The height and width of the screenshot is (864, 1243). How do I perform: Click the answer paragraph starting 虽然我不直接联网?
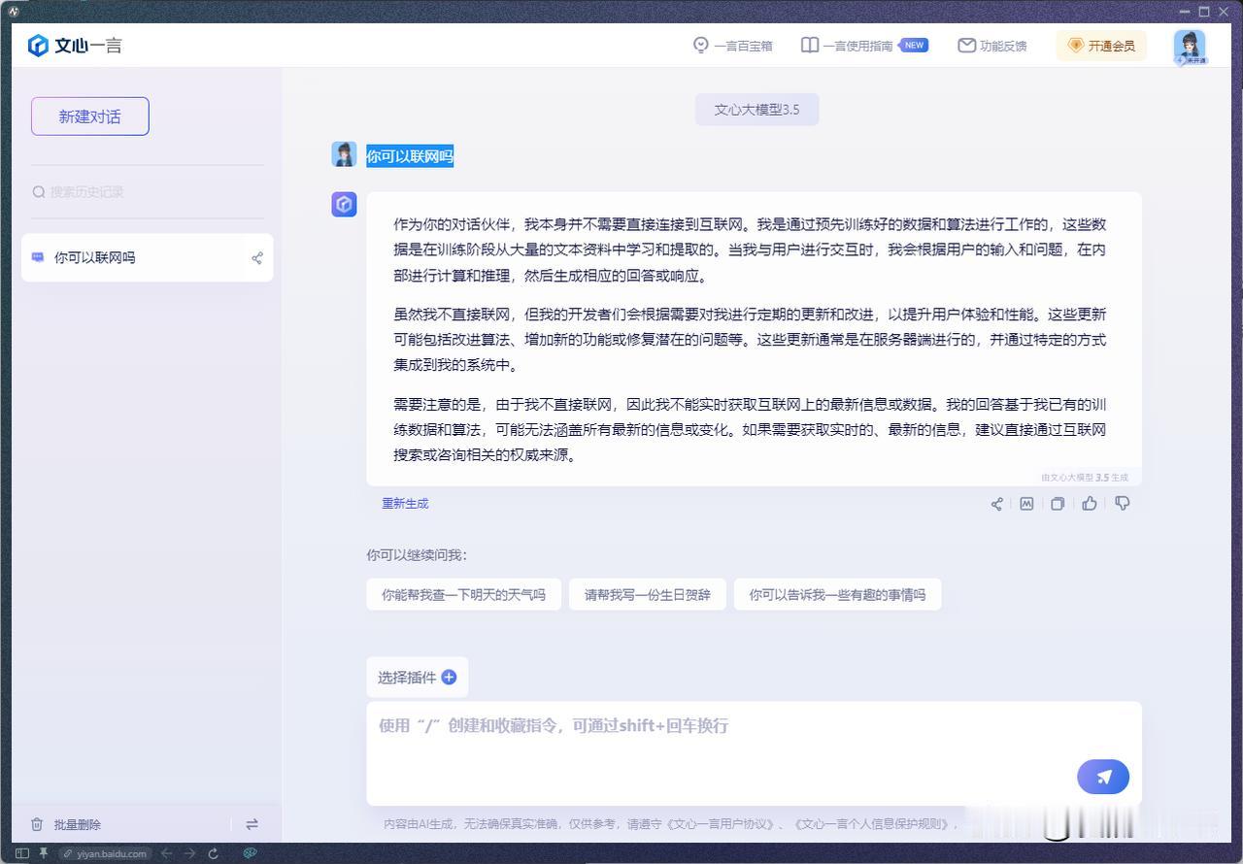coord(750,340)
